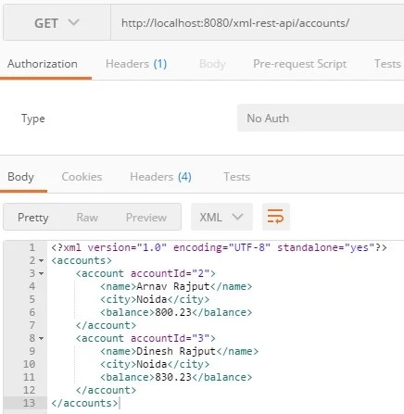Open the Pre-request Script tab

click(x=299, y=64)
